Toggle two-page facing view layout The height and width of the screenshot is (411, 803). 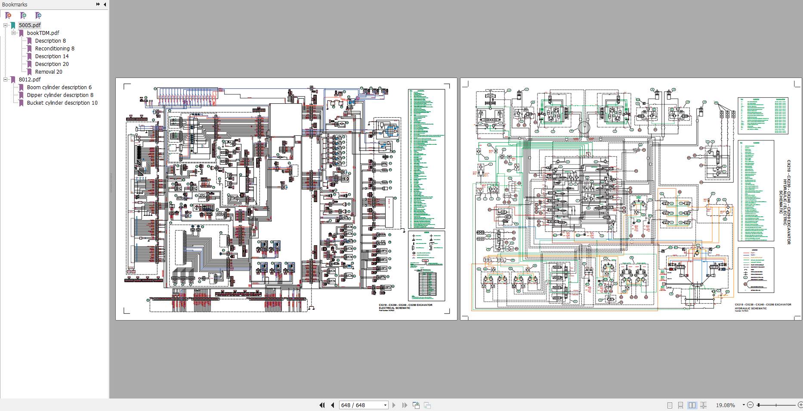pos(692,405)
